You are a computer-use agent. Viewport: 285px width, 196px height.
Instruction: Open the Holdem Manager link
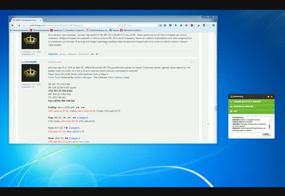83,77
